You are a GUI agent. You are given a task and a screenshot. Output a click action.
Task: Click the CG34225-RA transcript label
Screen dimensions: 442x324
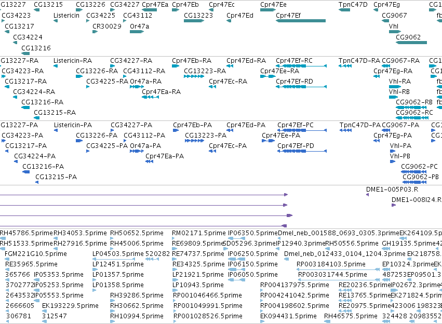point(107,82)
